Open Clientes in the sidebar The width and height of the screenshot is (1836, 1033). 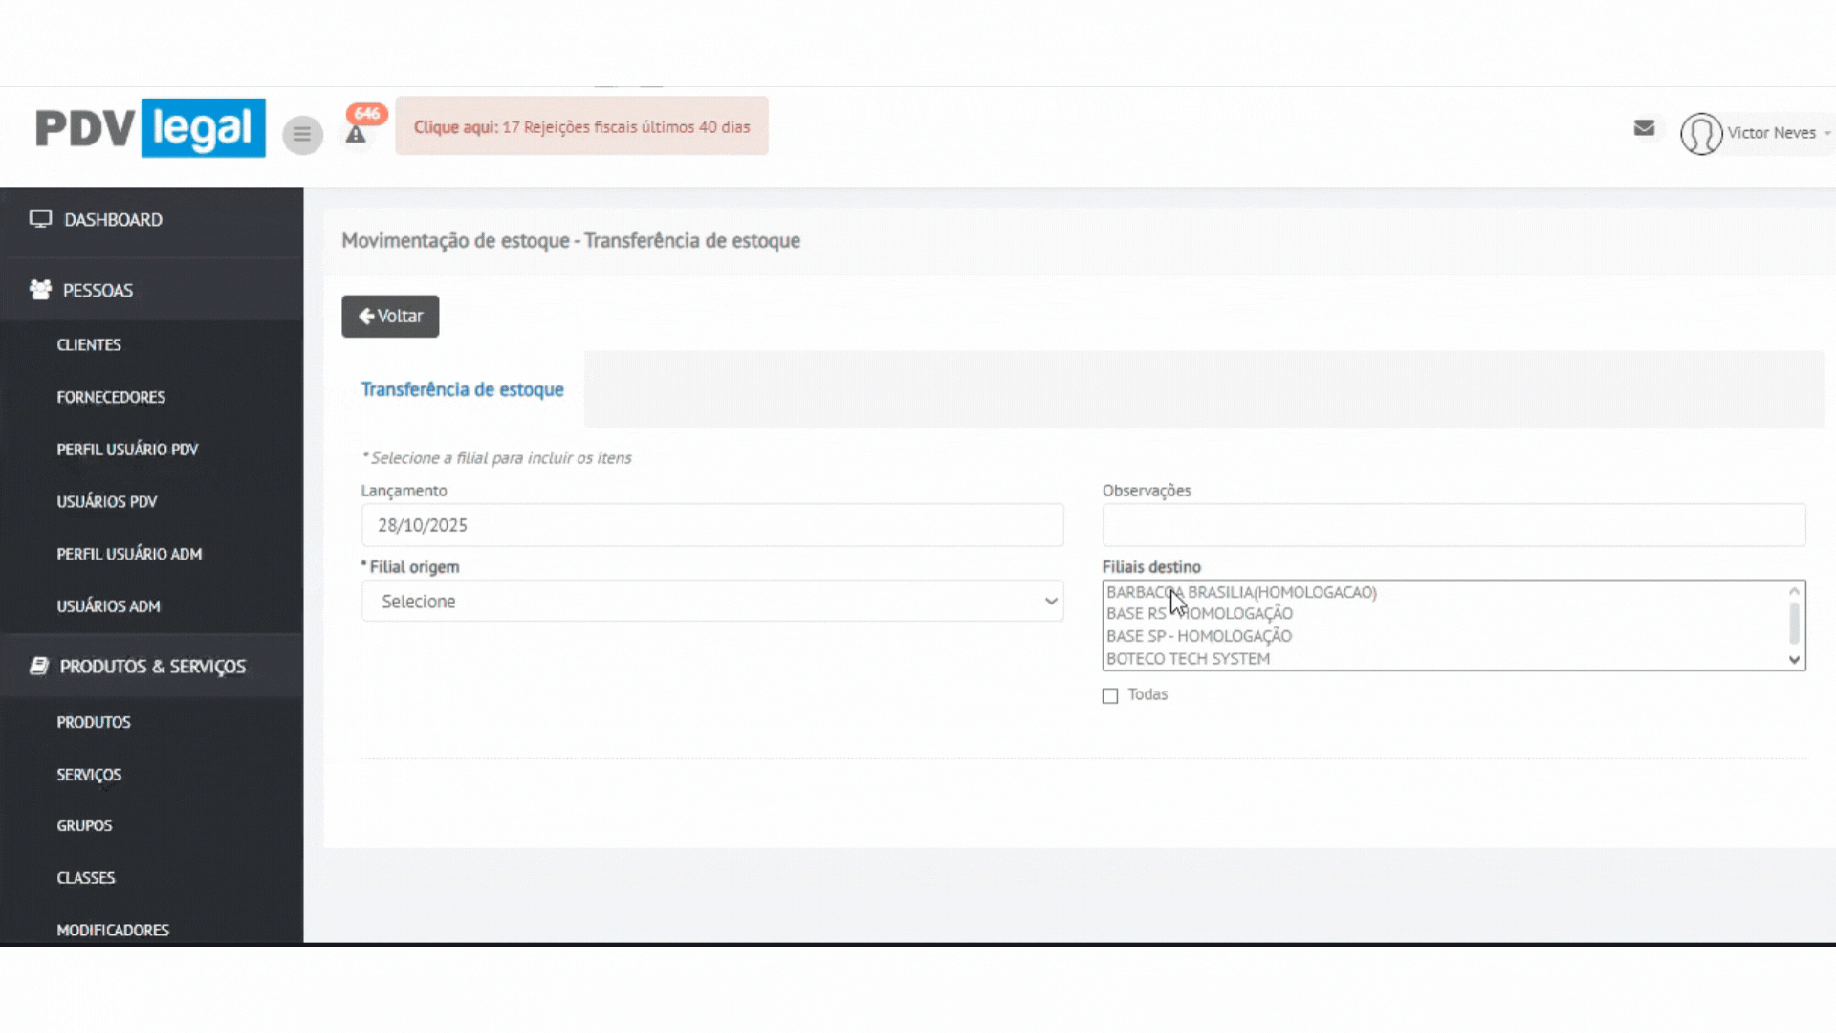point(89,344)
